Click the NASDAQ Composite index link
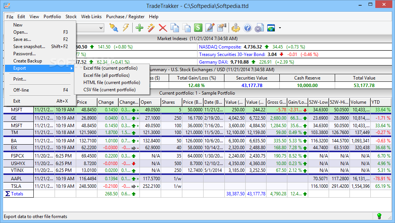 (220, 47)
